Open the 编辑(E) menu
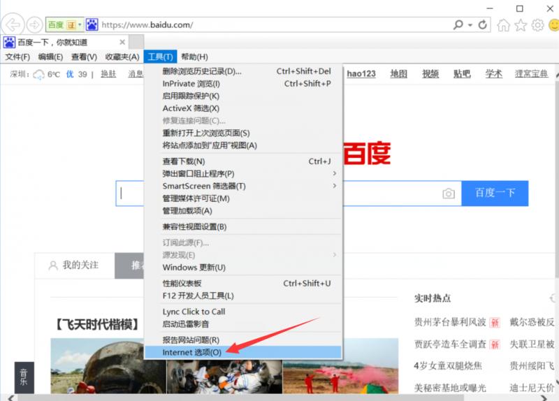Viewport: 559px width, 401px height. coord(50,57)
